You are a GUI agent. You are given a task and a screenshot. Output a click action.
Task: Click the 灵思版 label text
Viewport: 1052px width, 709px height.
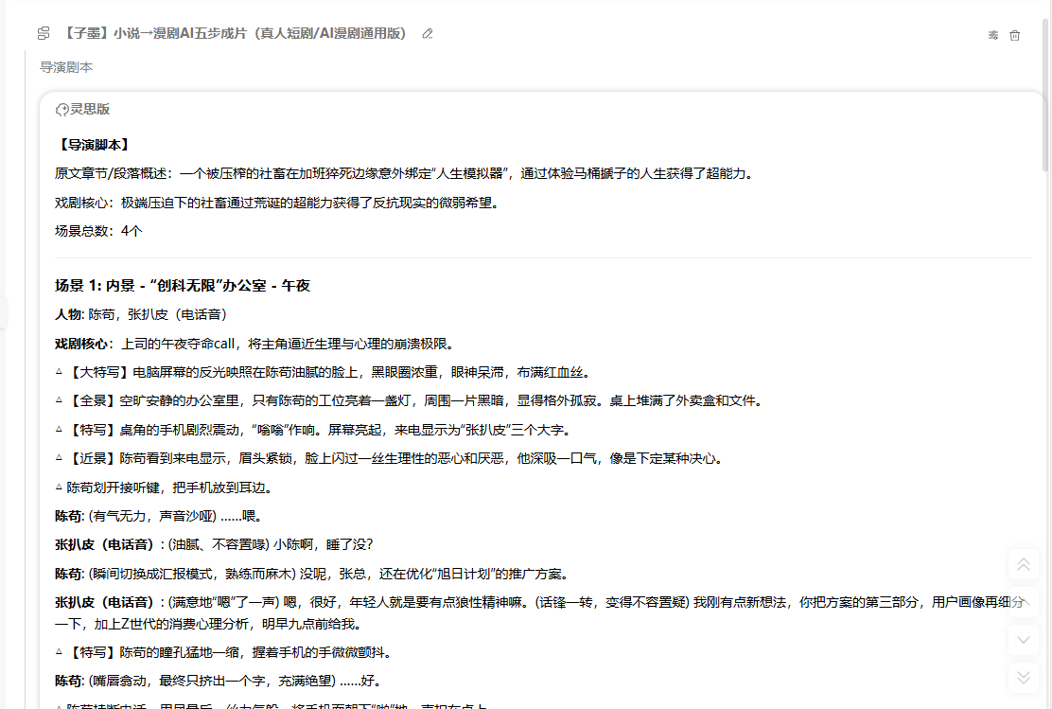(x=90, y=110)
